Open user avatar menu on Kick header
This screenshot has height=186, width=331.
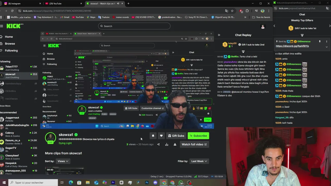coord(263,26)
